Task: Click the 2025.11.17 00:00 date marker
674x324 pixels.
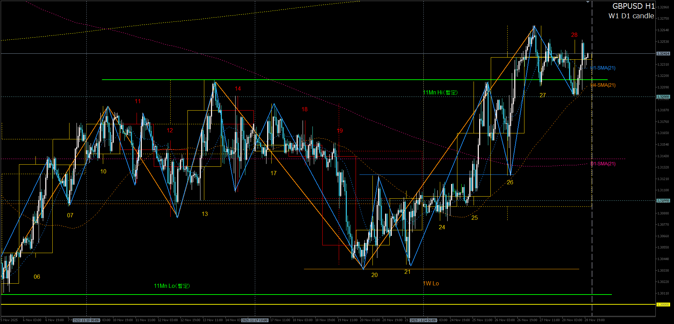Action: 255,320
